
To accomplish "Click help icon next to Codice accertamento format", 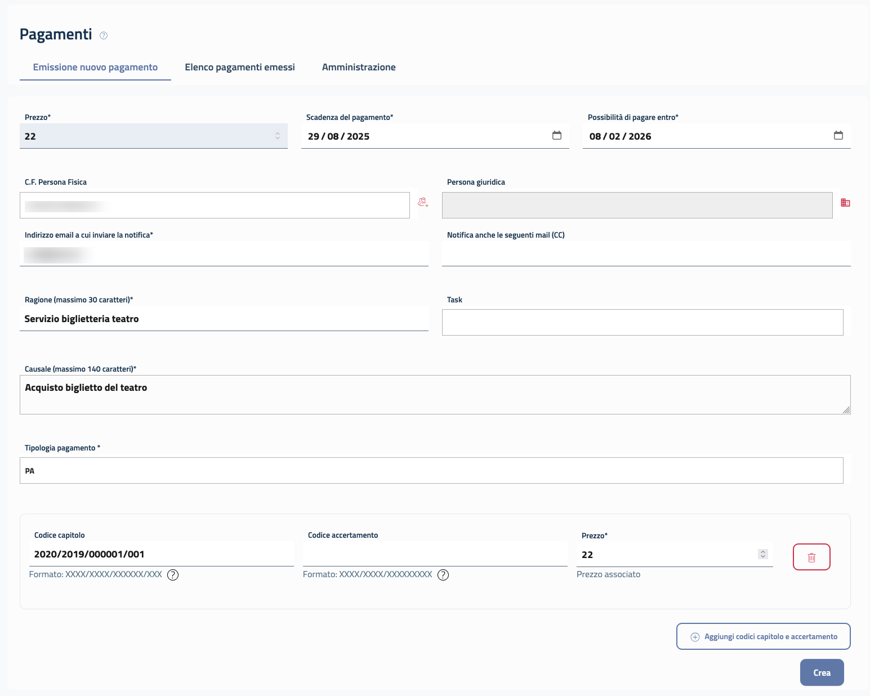I will pos(443,575).
